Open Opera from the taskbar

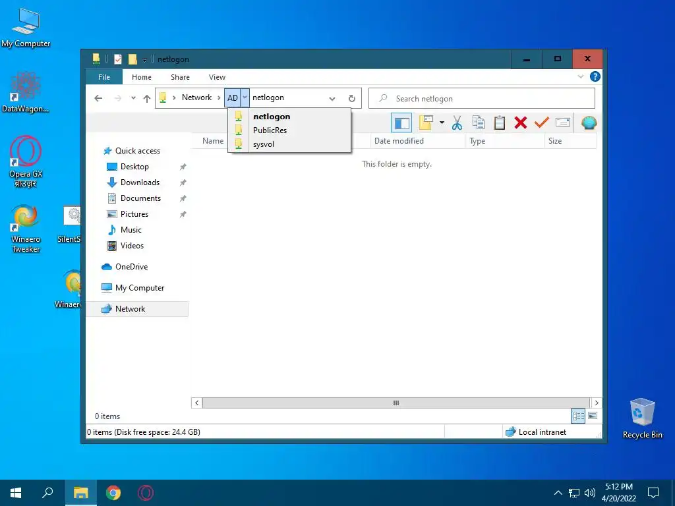click(146, 493)
